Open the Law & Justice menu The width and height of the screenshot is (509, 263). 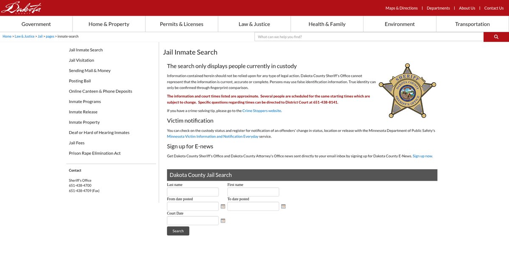tap(254, 24)
